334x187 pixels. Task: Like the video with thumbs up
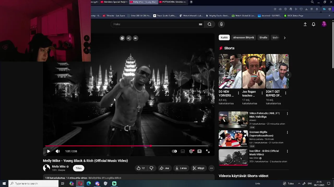click(141, 168)
